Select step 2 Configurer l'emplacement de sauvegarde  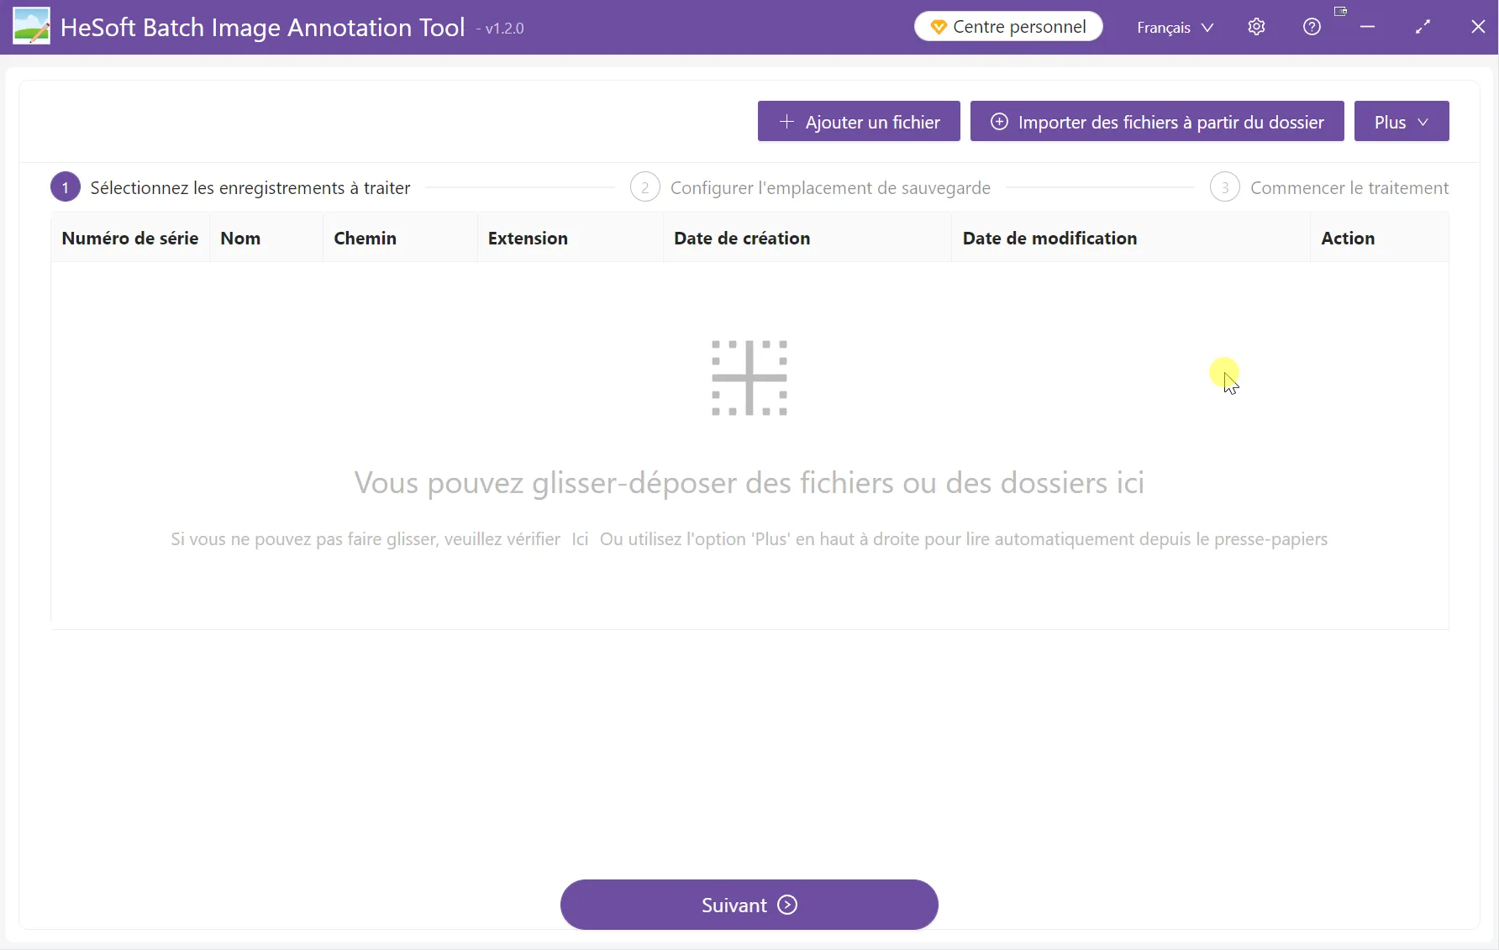811,187
